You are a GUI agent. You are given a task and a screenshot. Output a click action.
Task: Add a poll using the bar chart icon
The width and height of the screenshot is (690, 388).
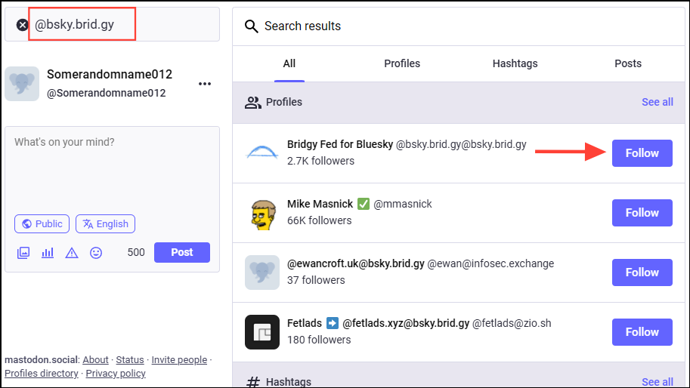pyautogui.click(x=48, y=253)
